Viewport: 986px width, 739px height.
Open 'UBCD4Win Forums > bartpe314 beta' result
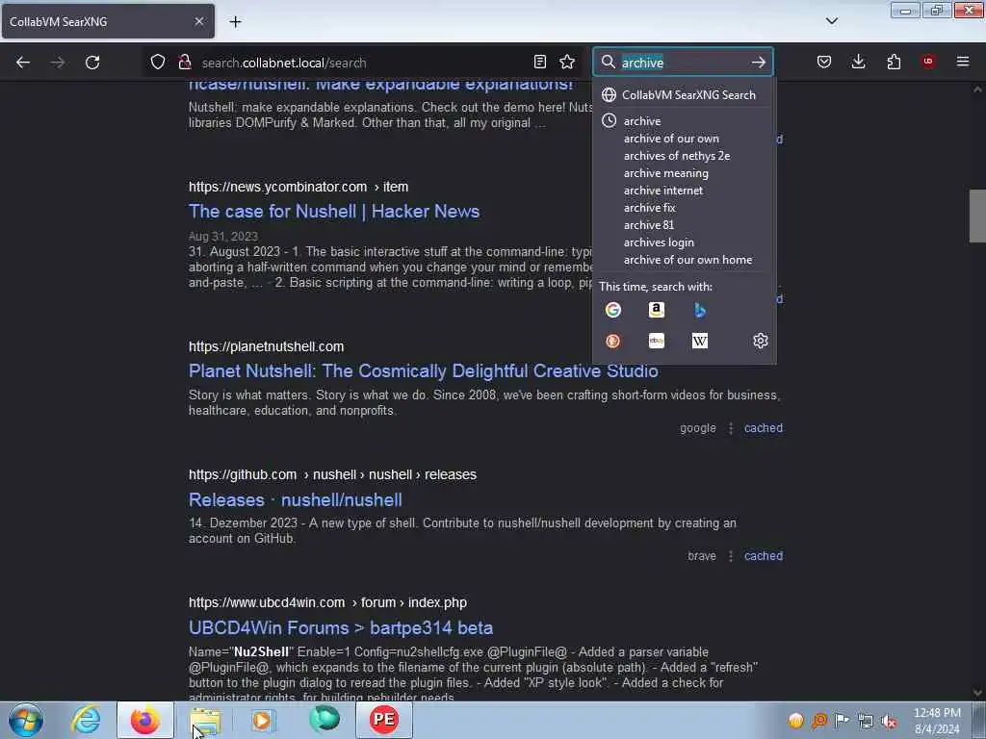pos(341,627)
